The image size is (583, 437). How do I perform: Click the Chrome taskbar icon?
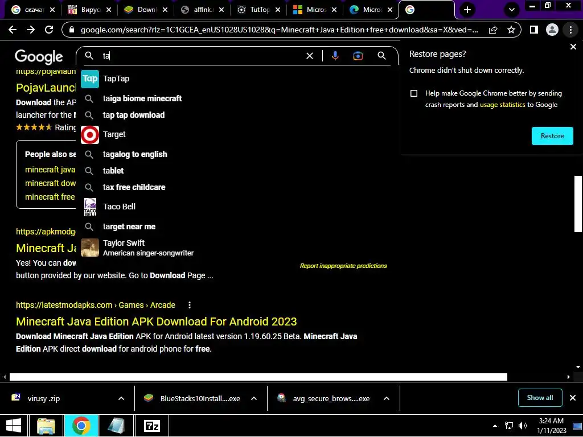(x=81, y=426)
